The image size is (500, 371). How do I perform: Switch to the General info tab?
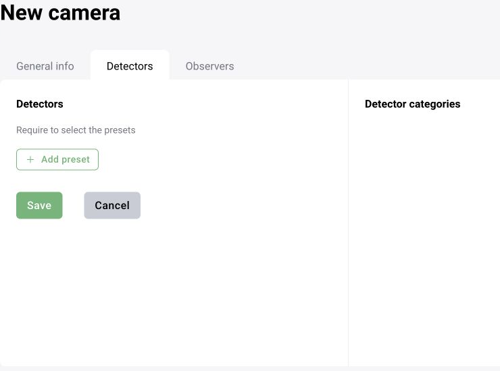(45, 66)
